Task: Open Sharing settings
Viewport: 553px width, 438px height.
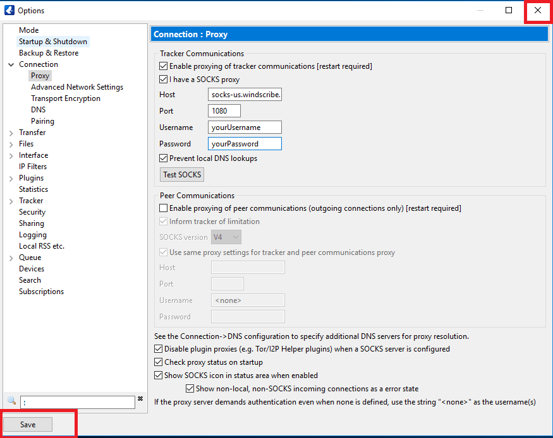Action: pyautogui.click(x=32, y=223)
